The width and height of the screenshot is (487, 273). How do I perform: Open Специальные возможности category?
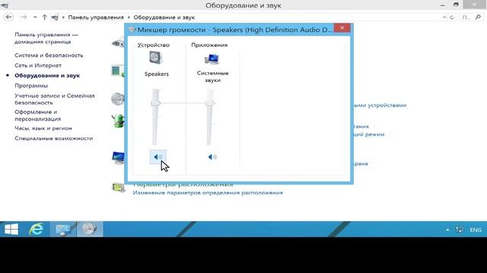coord(54,138)
